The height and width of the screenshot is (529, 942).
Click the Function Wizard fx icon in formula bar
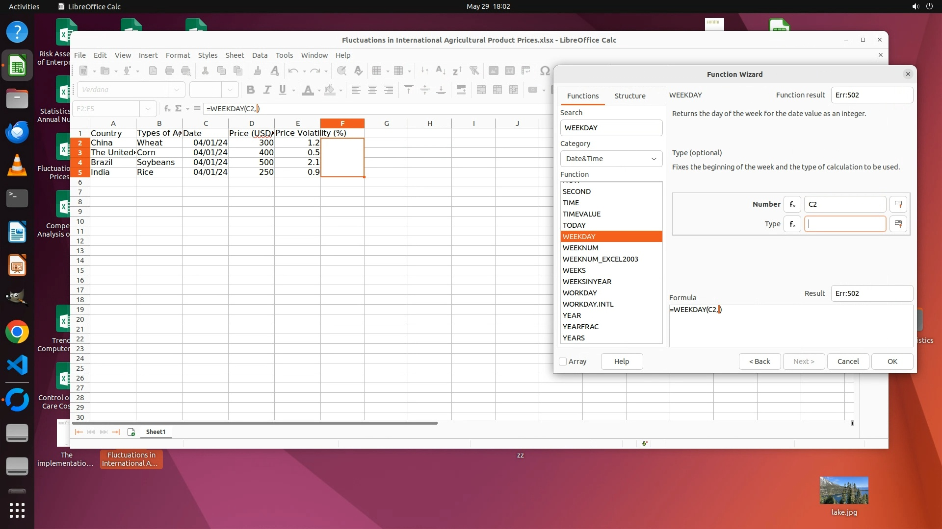pos(167,109)
